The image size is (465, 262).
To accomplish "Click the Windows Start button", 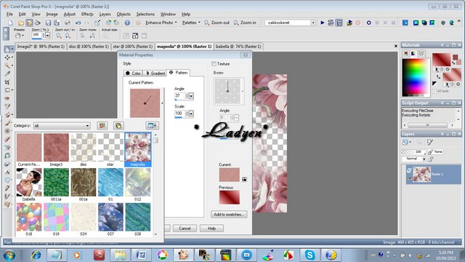I will tap(9, 255).
